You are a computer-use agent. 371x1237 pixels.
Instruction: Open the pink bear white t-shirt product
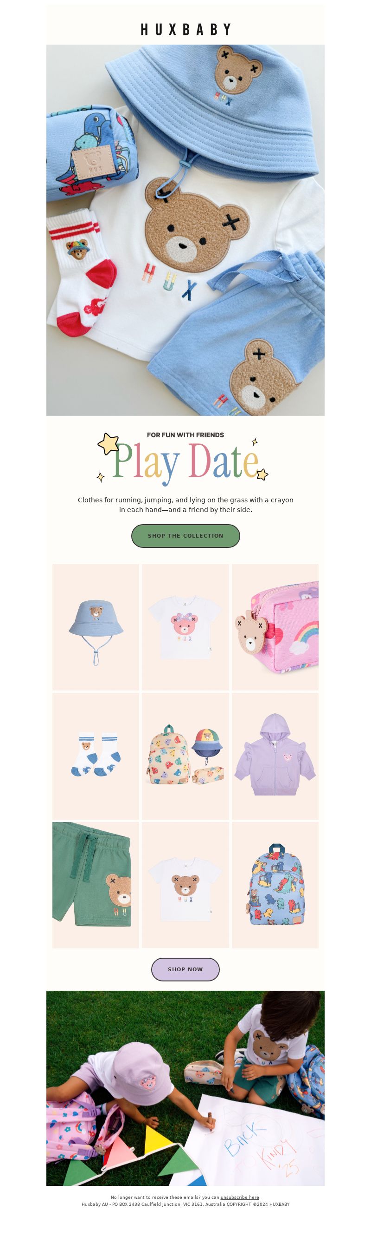(185, 627)
